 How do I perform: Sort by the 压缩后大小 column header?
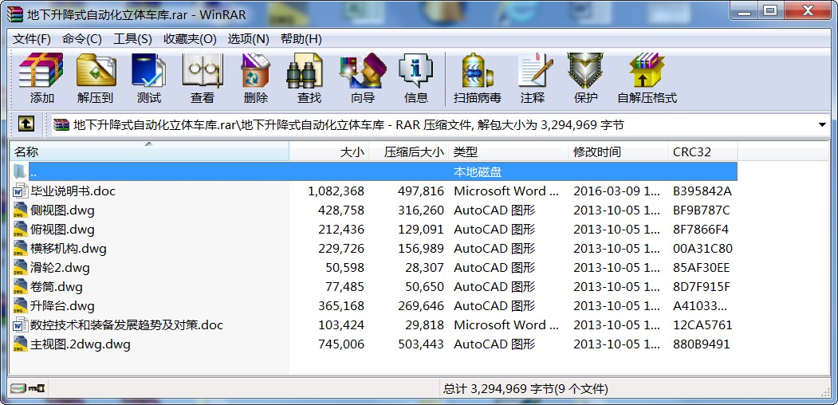click(409, 151)
